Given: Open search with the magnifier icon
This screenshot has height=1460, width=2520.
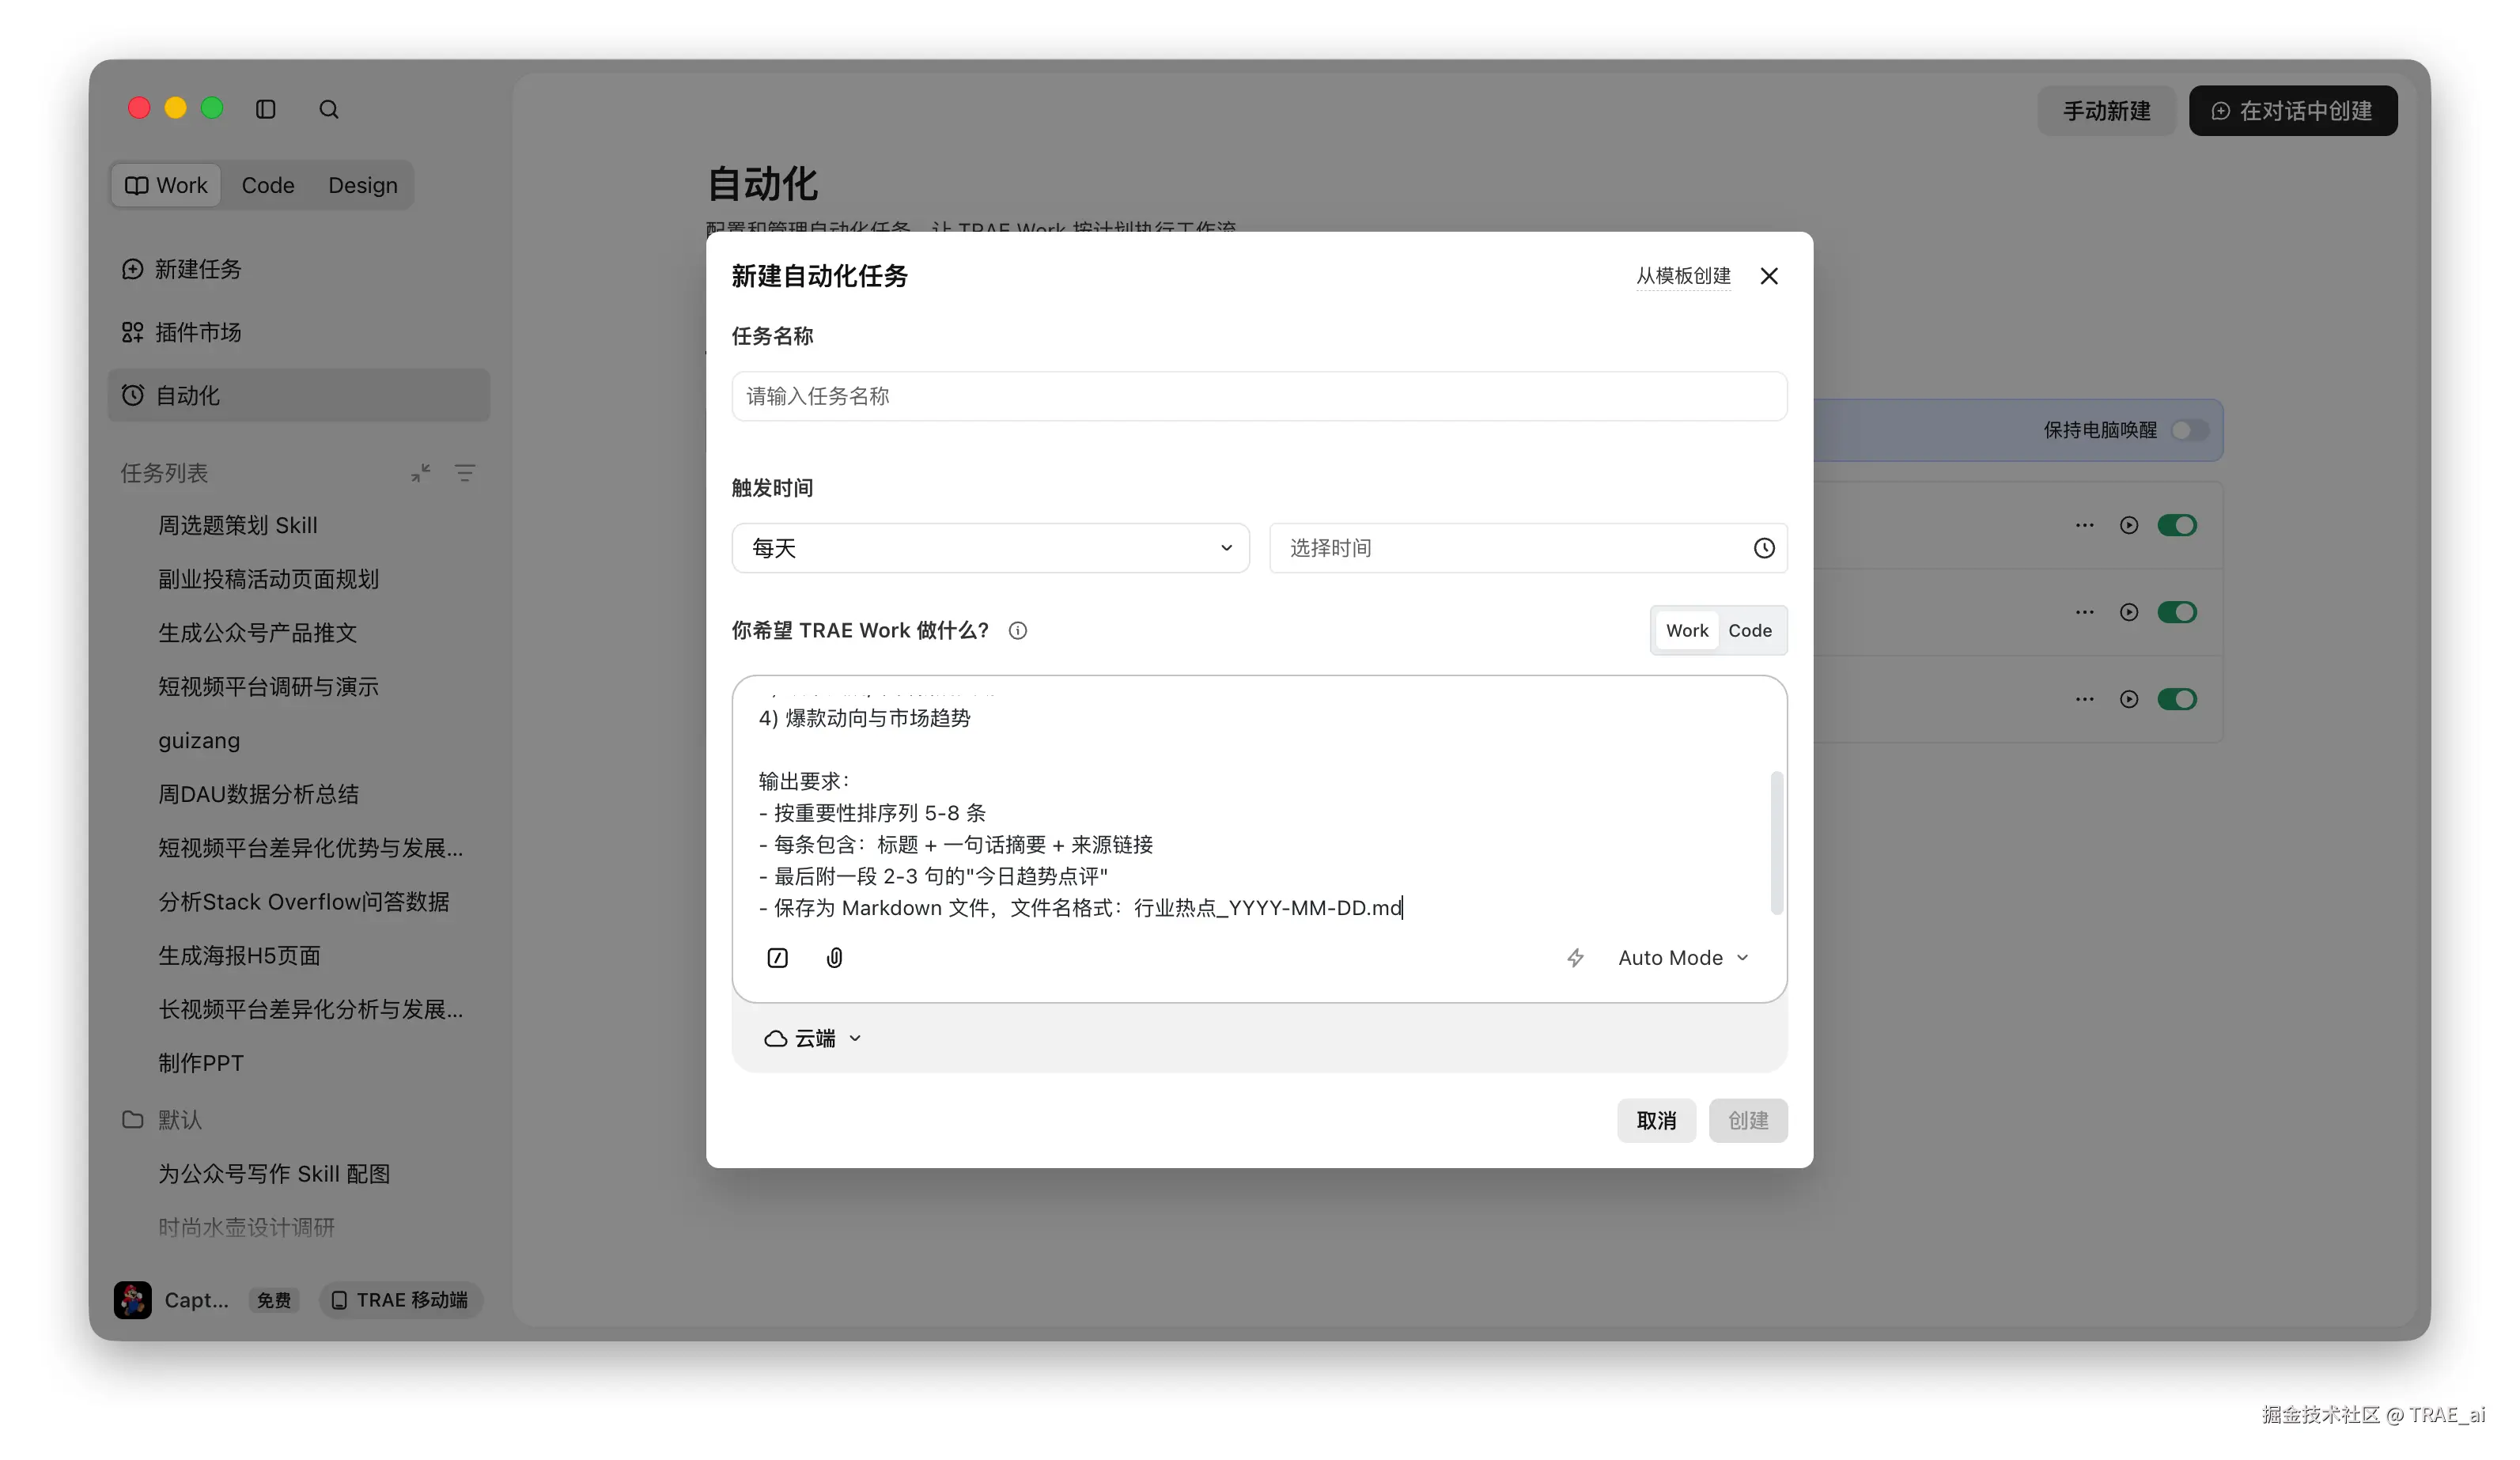Looking at the screenshot, I should pyautogui.click(x=329, y=109).
